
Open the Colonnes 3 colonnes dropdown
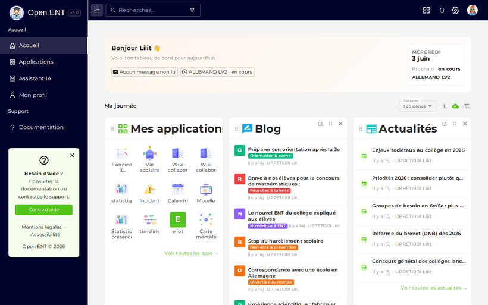click(417, 106)
